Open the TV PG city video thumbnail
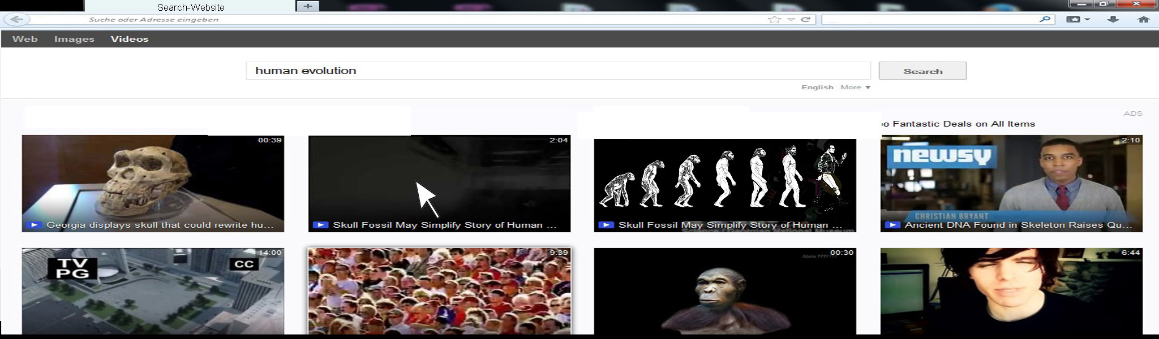The image size is (1159, 339). click(x=153, y=291)
